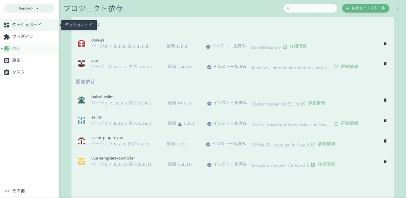Image resolution: width=406 pixels, height=198 pixels.
Task: Click 'Custom parser for ESLint' description
Action: click(x=275, y=104)
